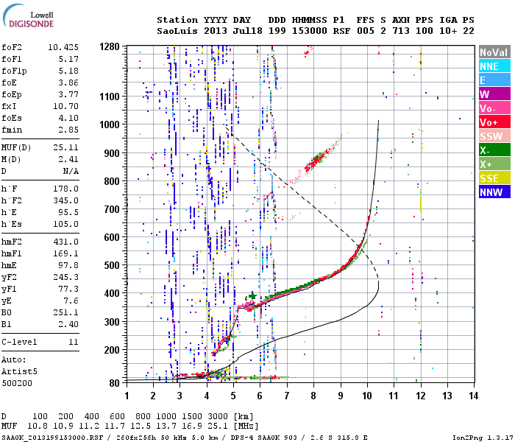
Task: Click the 500200 version number
Action: pos(17,383)
